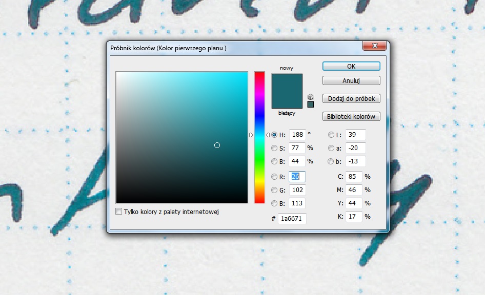
Task: Click the K black percentage field
Action: coord(354,217)
